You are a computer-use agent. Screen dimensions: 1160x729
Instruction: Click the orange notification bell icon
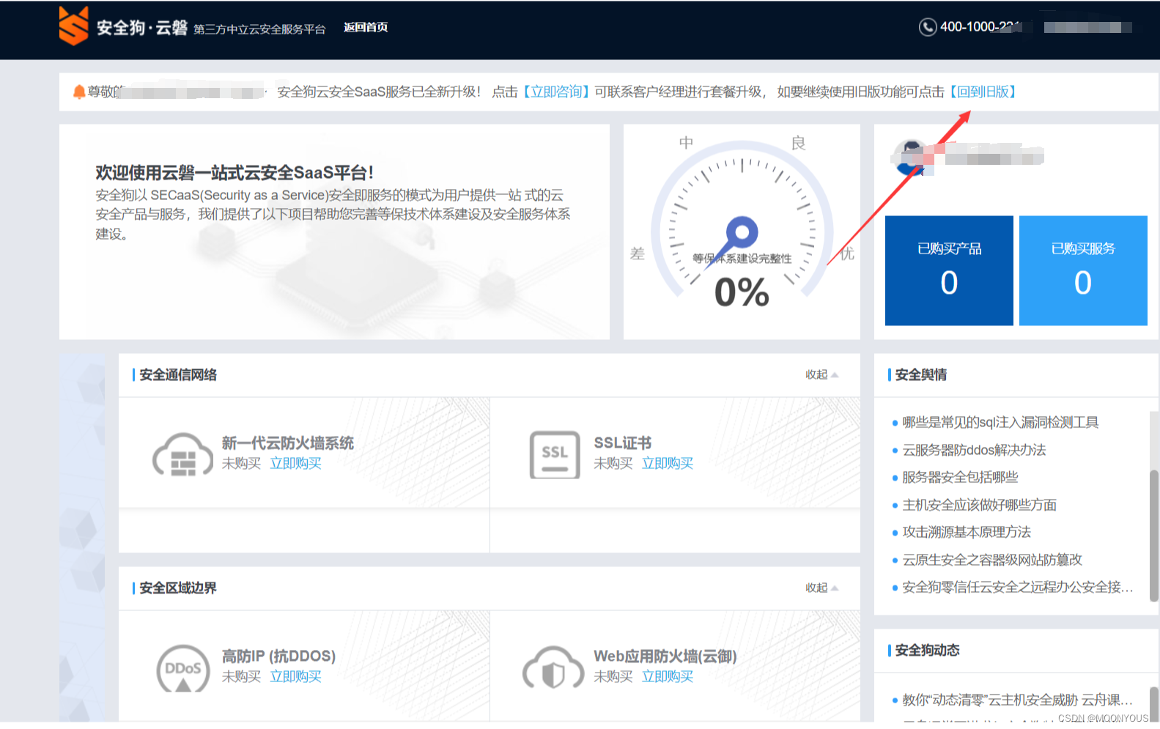[x=79, y=92]
